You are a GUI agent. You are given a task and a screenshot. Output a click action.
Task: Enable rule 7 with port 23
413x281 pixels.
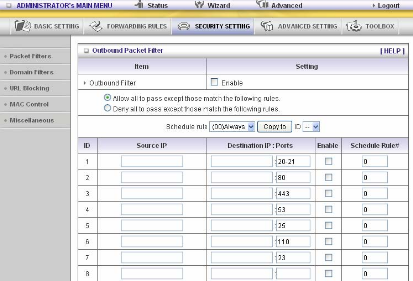(x=328, y=257)
